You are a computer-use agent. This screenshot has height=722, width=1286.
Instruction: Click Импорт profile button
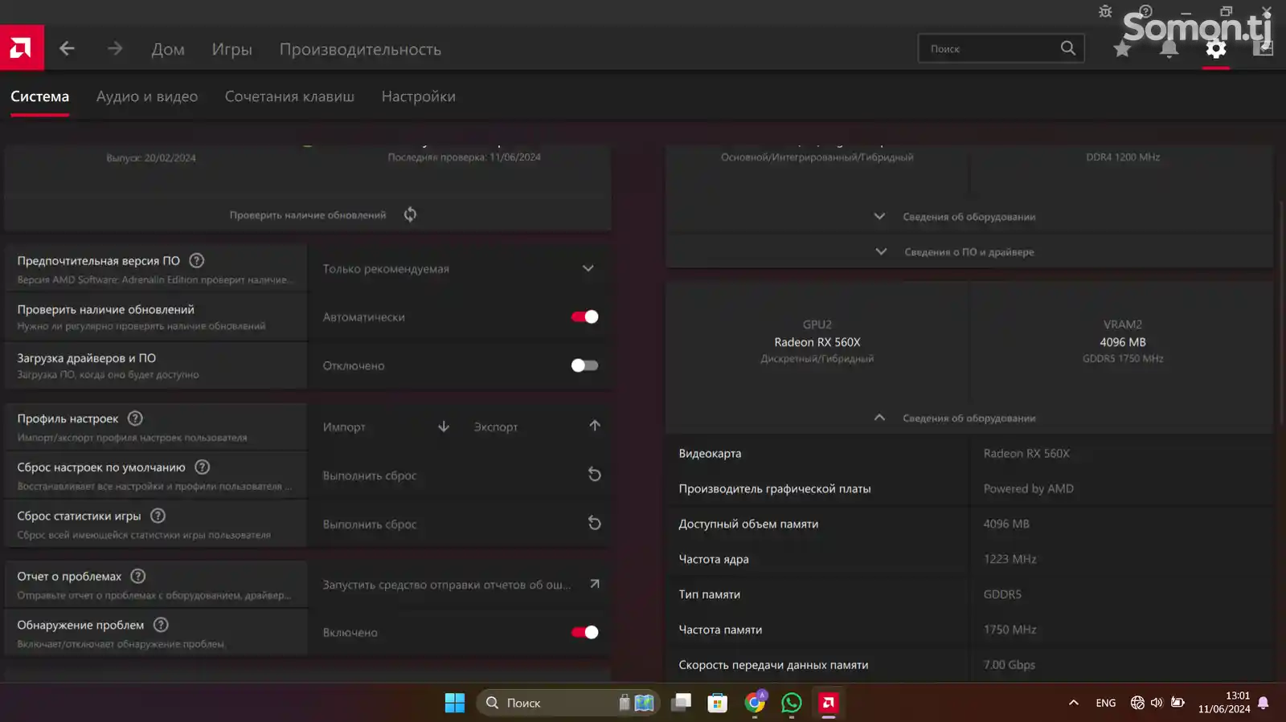click(344, 427)
